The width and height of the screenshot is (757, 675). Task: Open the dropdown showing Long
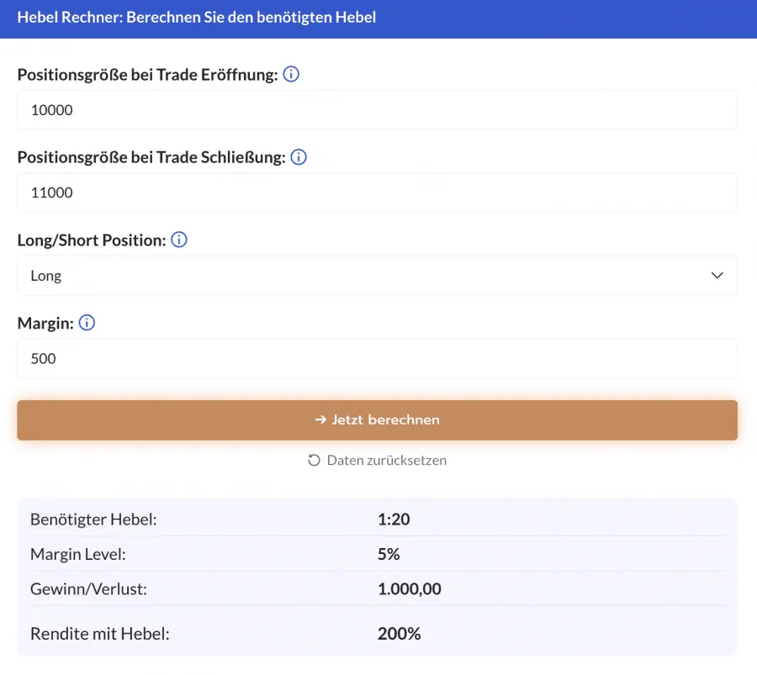(x=377, y=276)
